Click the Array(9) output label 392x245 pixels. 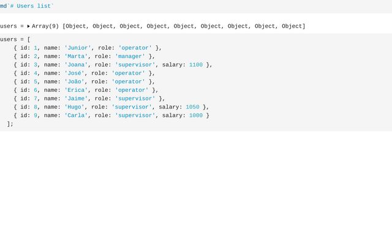point(45,26)
